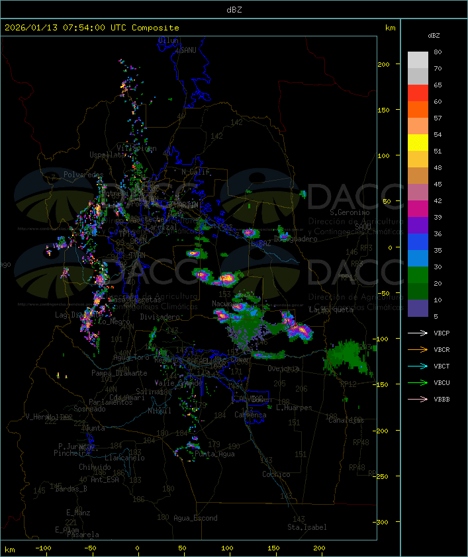The width and height of the screenshot is (468, 557).
Task: Click the pink VBBB arrow icon
Action: 418,399
